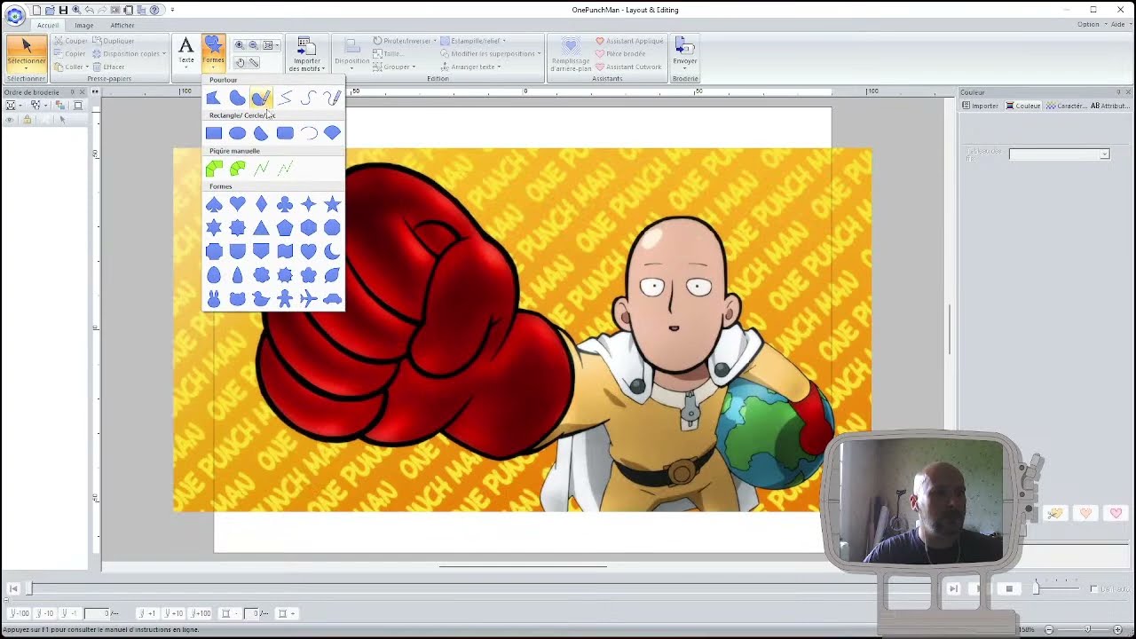1136x639 pixels.
Task: Click Assistant Cutwork button
Action: 628,67
